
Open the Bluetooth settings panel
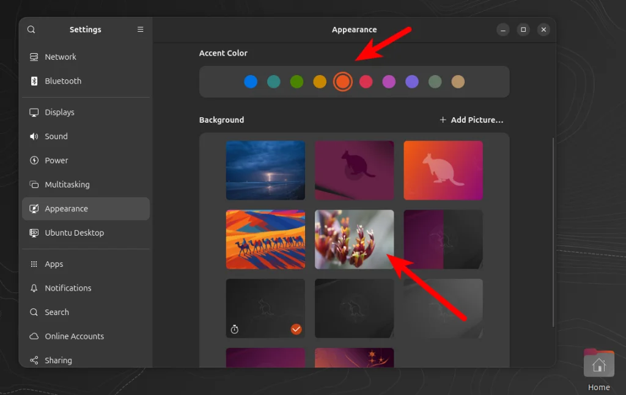[x=64, y=81]
